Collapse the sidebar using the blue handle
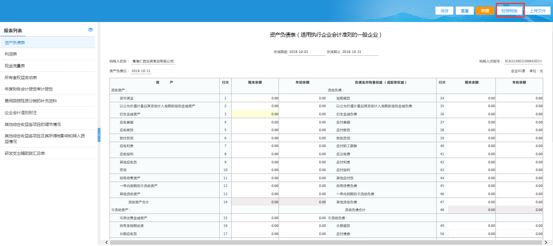 [99, 135]
